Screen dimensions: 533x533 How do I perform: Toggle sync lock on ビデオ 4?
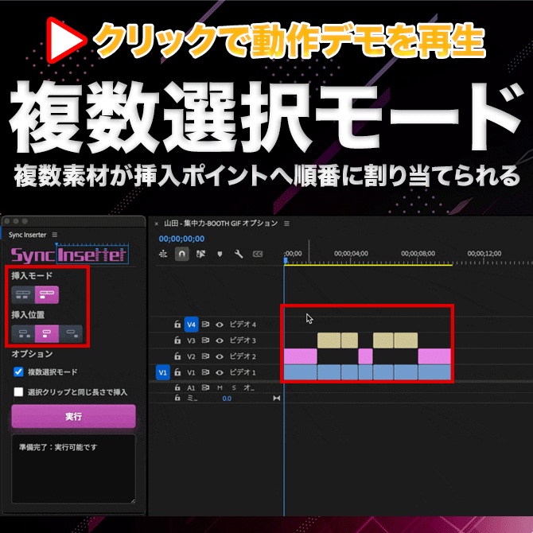pos(205,325)
